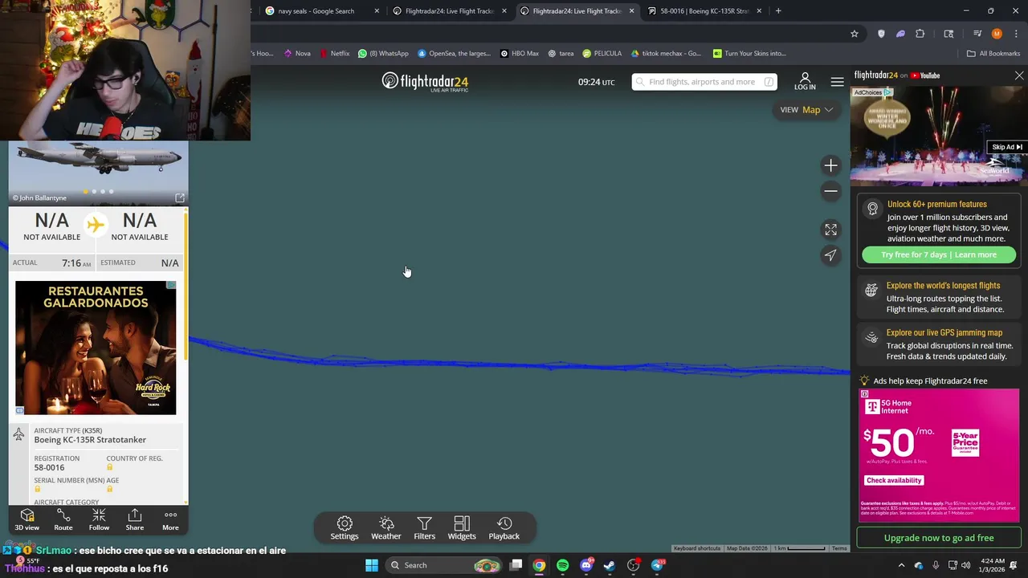Open Steam from taskbar
Image resolution: width=1028 pixels, height=578 pixels.
[610, 565]
